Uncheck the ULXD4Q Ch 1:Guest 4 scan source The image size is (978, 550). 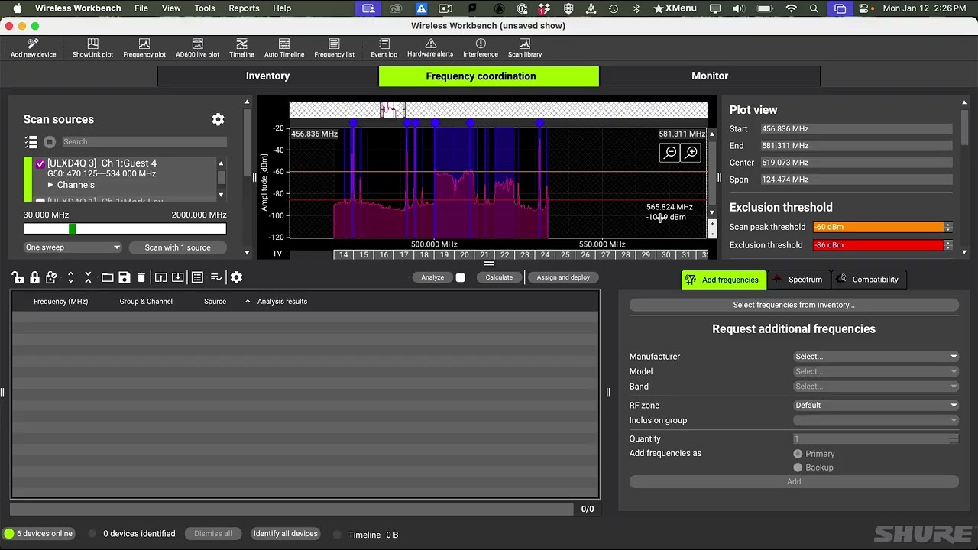coord(40,163)
